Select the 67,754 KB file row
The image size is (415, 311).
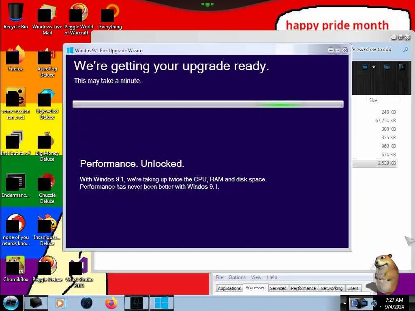[375, 121]
